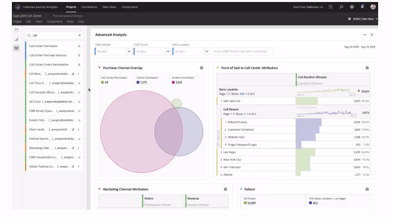Switch to the Connections tab
The height and width of the screenshot is (218, 393).
point(89,7)
